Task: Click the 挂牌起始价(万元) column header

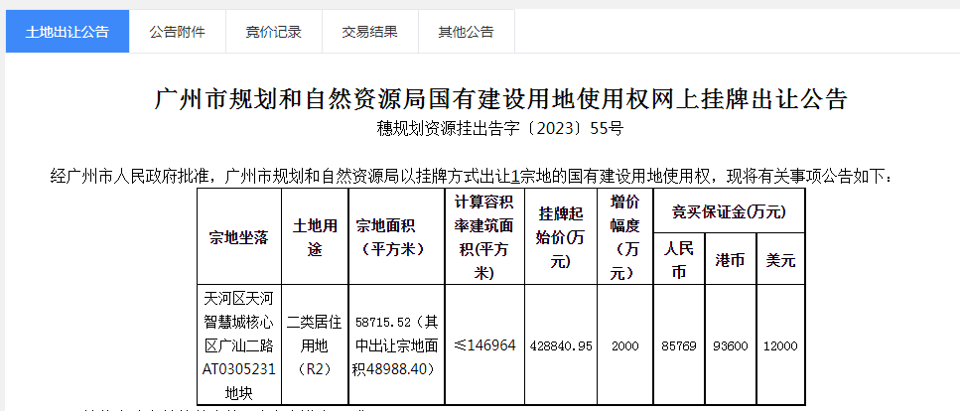Action: (x=560, y=236)
